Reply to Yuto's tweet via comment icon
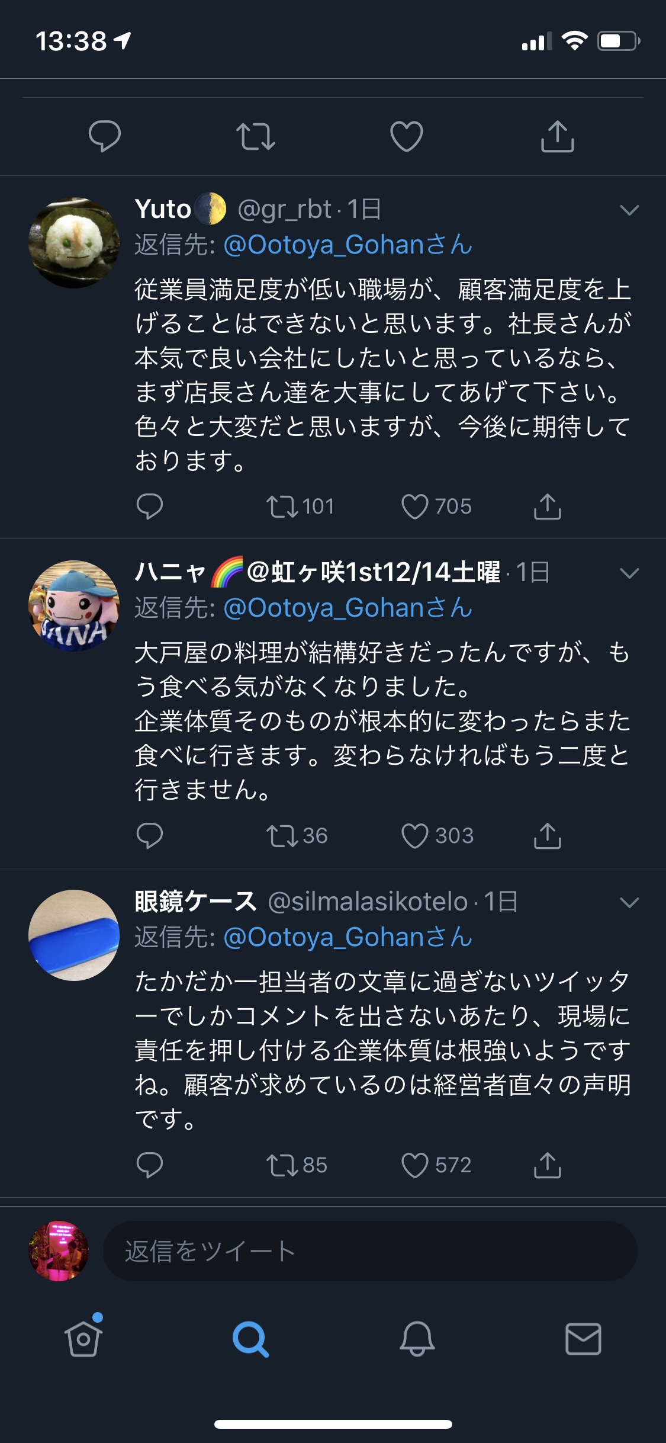Screen dimensions: 666x1443 tap(149, 507)
